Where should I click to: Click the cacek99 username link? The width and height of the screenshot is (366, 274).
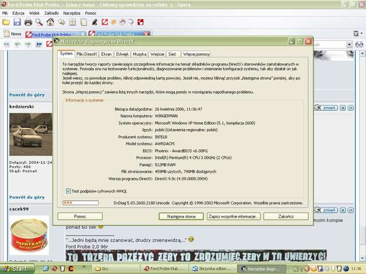tap(19, 209)
